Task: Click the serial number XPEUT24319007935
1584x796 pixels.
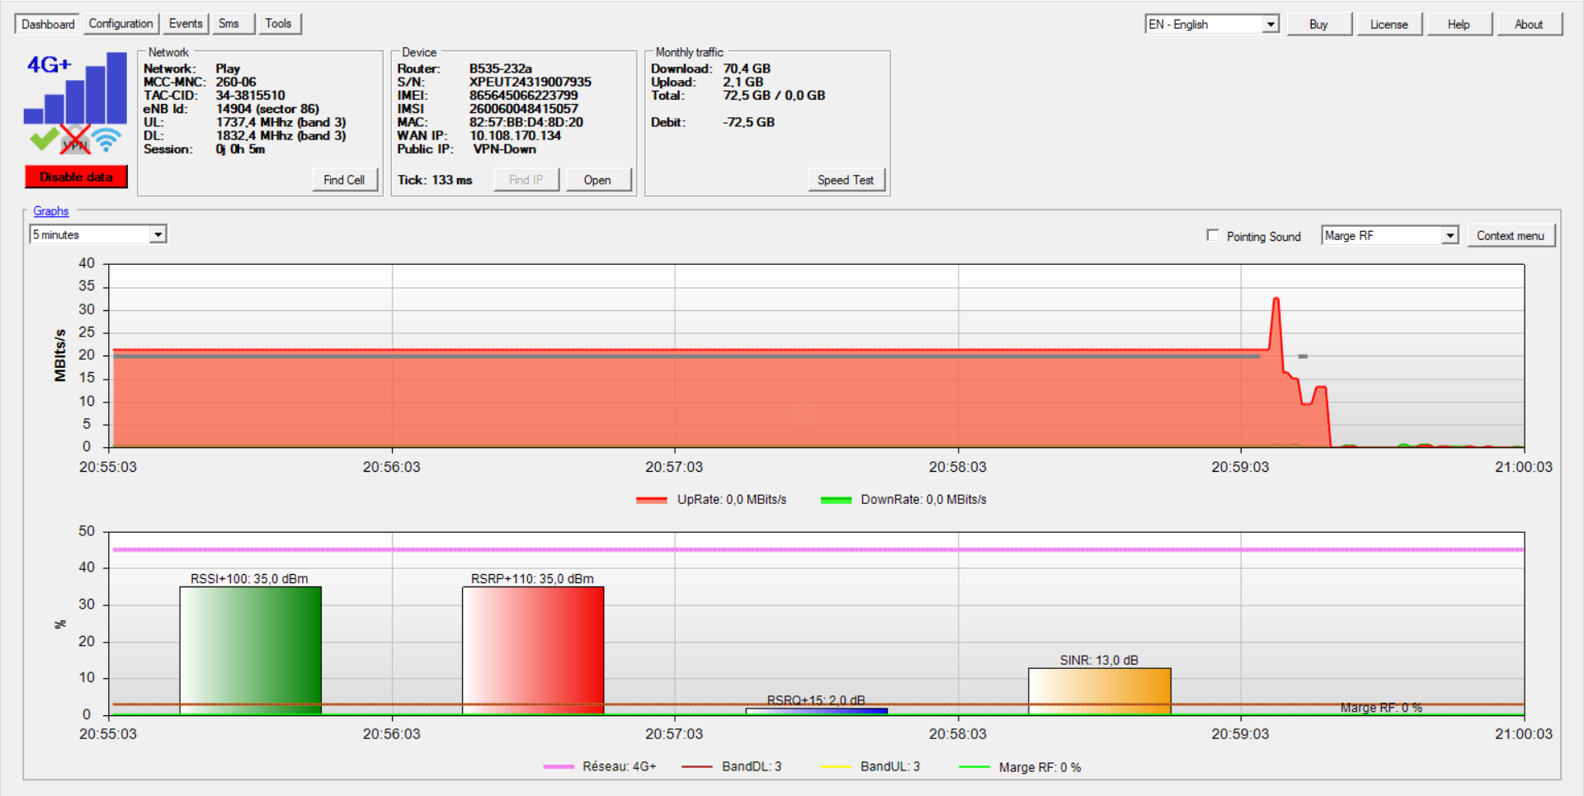Action: pyautogui.click(x=530, y=82)
